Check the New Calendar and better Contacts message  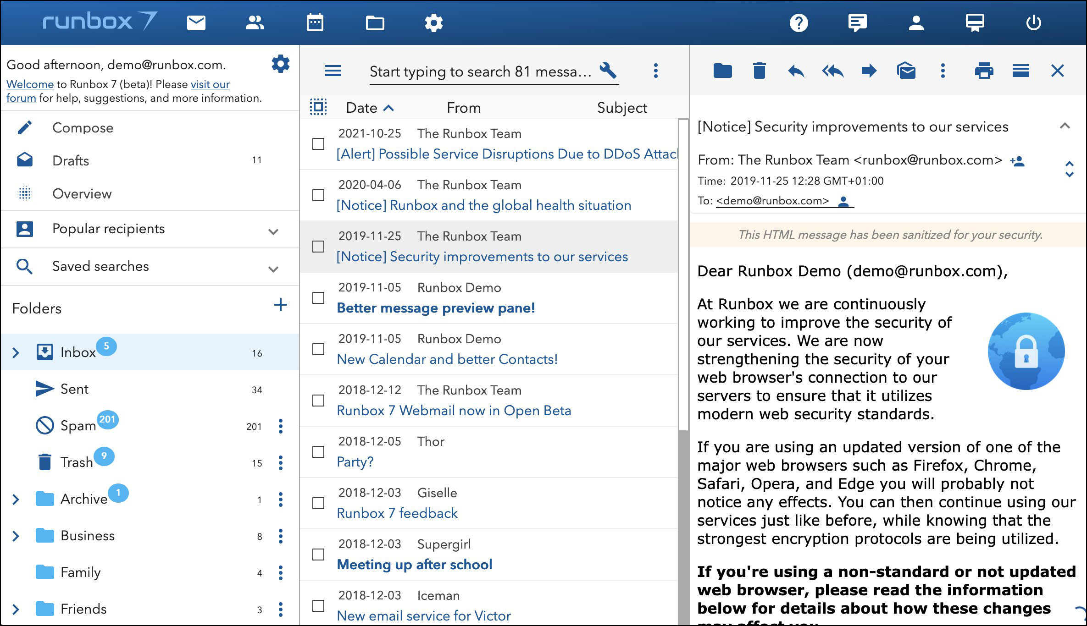(318, 349)
